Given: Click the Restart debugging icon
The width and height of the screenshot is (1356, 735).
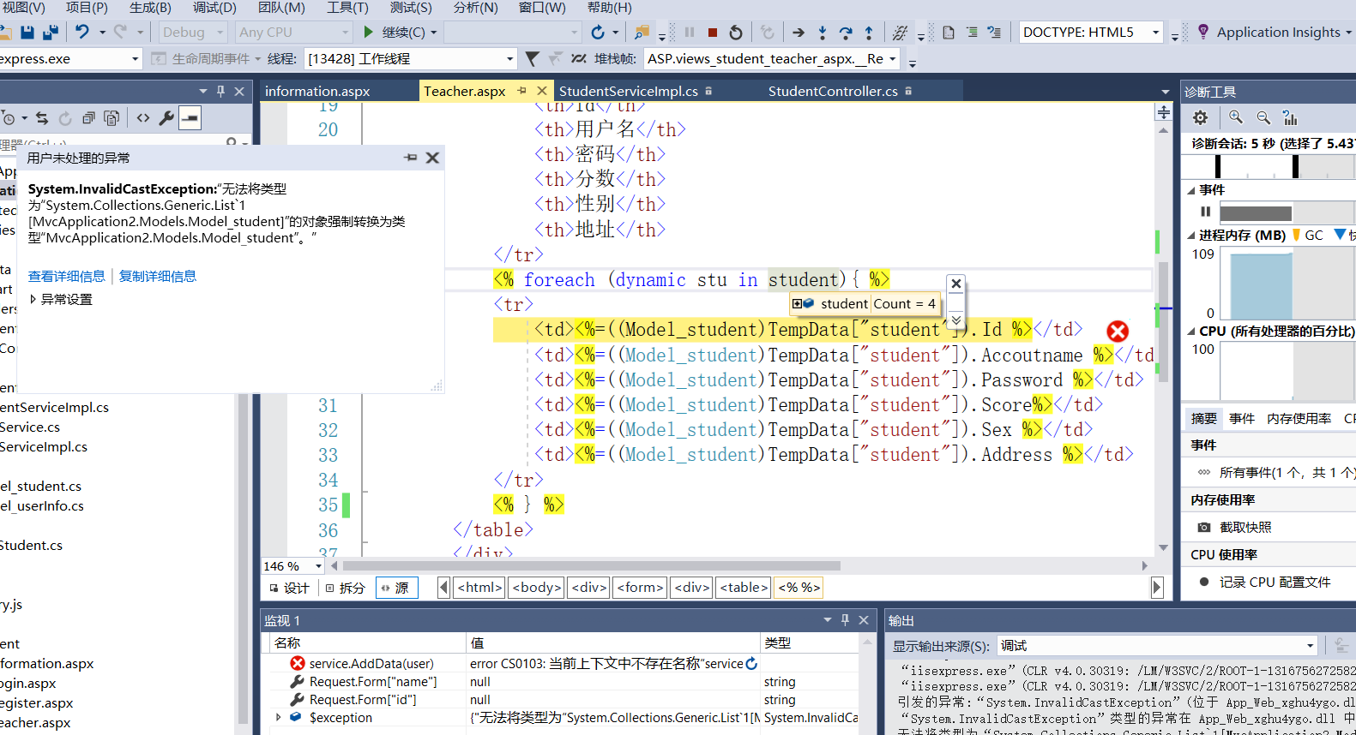Looking at the screenshot, I should [736, 33].
